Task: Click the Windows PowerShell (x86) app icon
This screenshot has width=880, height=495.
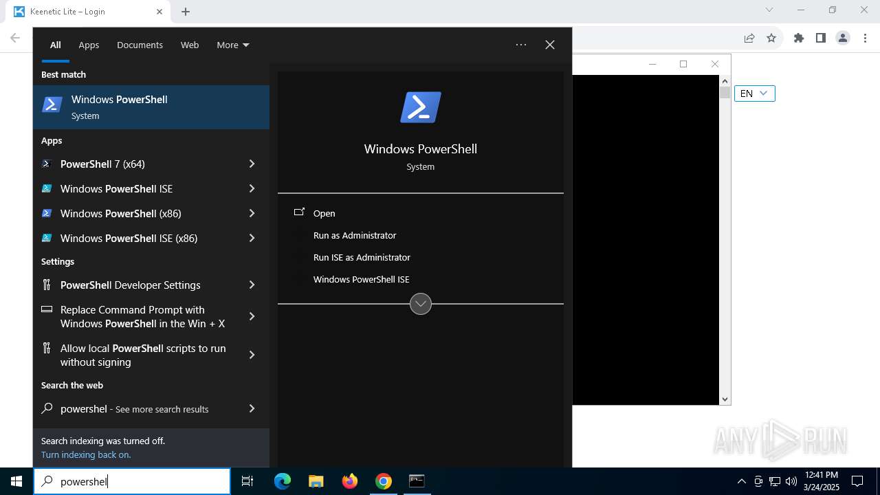Action: (47, 213)
